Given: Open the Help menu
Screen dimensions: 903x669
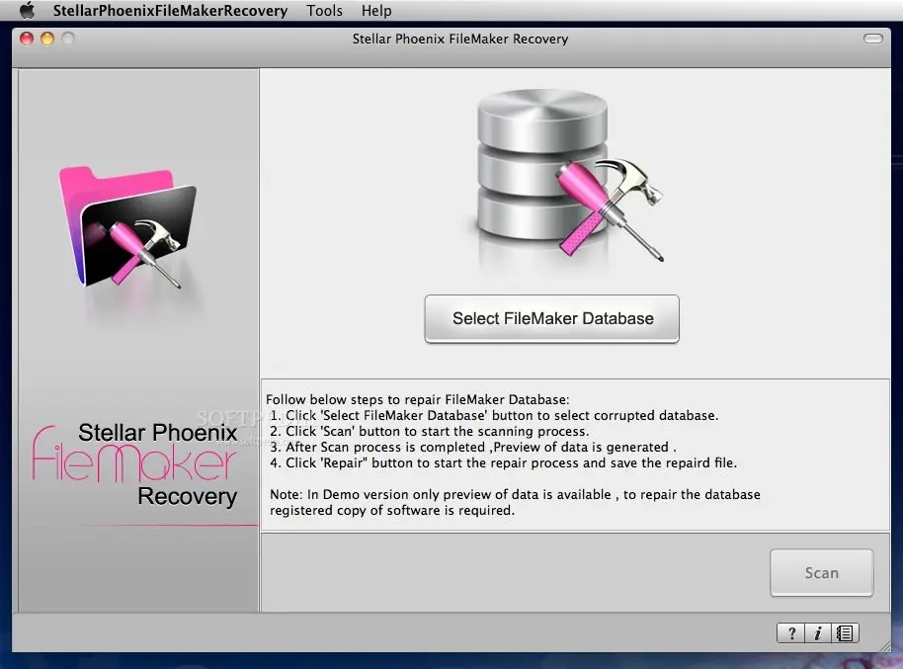Looking at the screenshot, I should (376, 10).
